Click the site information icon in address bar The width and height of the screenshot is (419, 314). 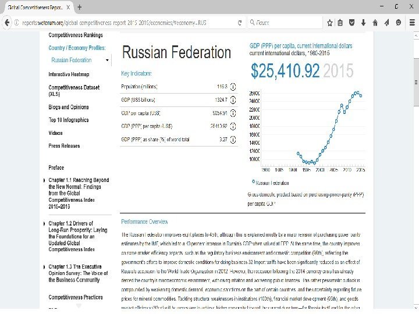click(16, 23)
